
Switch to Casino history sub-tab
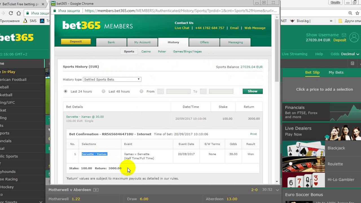pyautogui.click(x=146, y=52)
